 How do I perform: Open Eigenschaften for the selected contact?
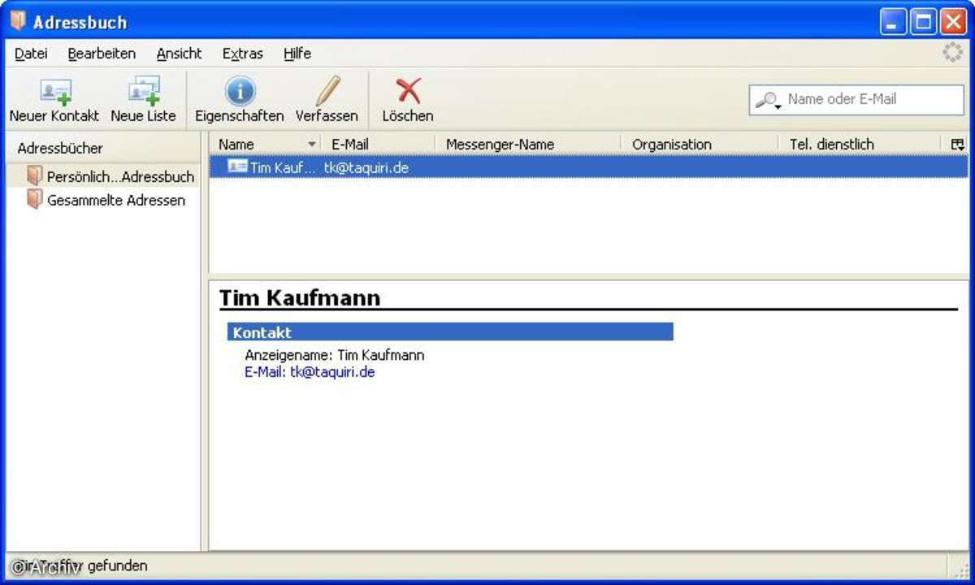click(x=240, y=91)
